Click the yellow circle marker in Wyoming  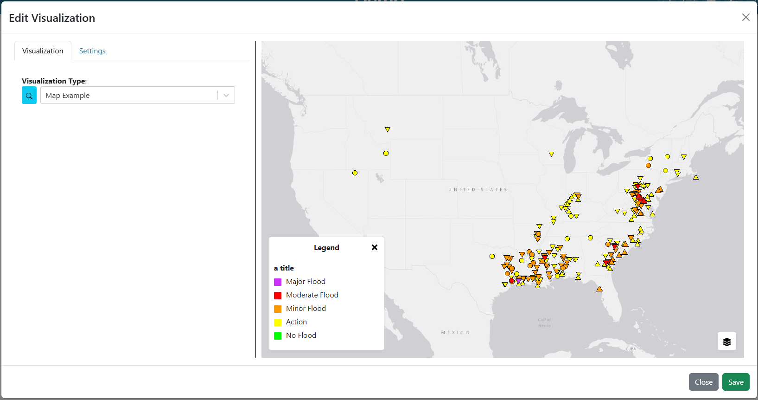[386, 153]
